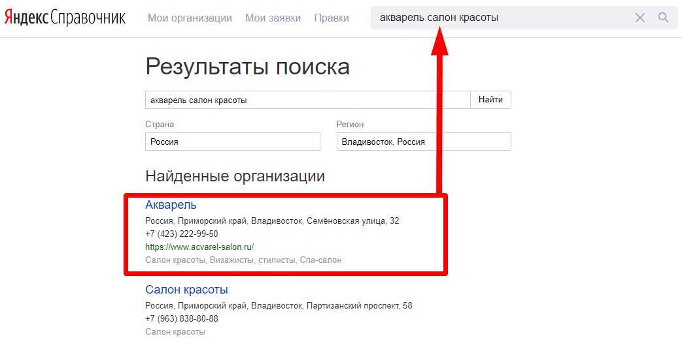Click the search input under Результаты поиска
Screen dimensions: 682x349
point(307,100)
